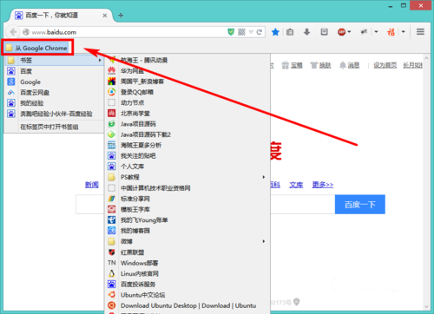Image resolution: width=434 pixels, height=314 pixels.
Task: Select Java项目源码下载2 bookmark
Action: click(x=187, y=134)
